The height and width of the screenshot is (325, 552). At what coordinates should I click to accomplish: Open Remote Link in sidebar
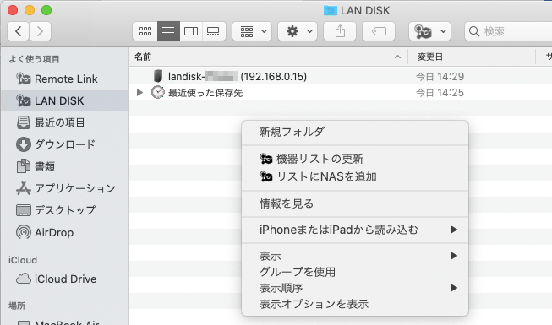(65, 79)
